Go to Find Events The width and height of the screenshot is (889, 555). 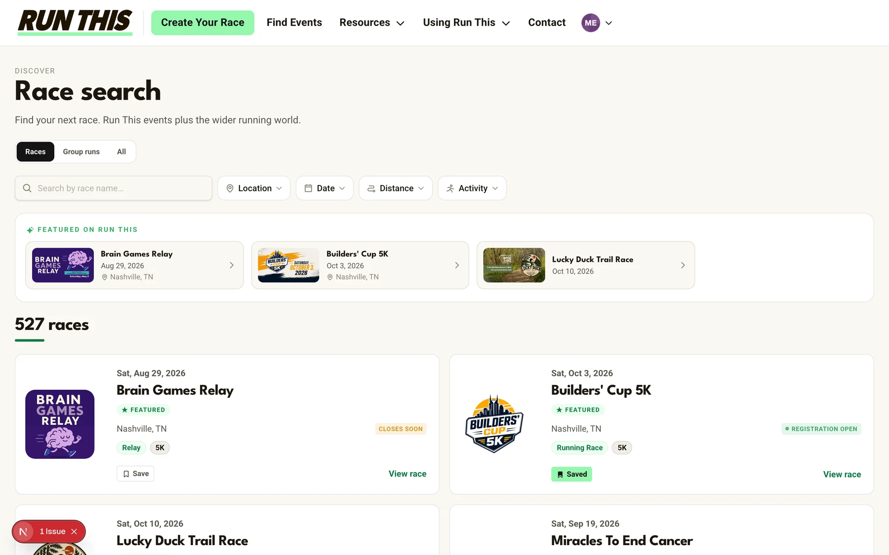click(x=294, y=23)
